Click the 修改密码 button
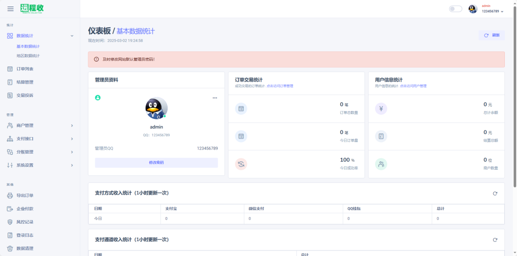The height and width of the screenshot is (256, 517). 157,163
